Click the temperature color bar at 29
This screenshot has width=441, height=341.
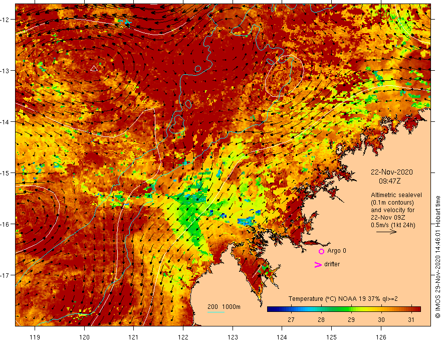click(x=351, y=309)
